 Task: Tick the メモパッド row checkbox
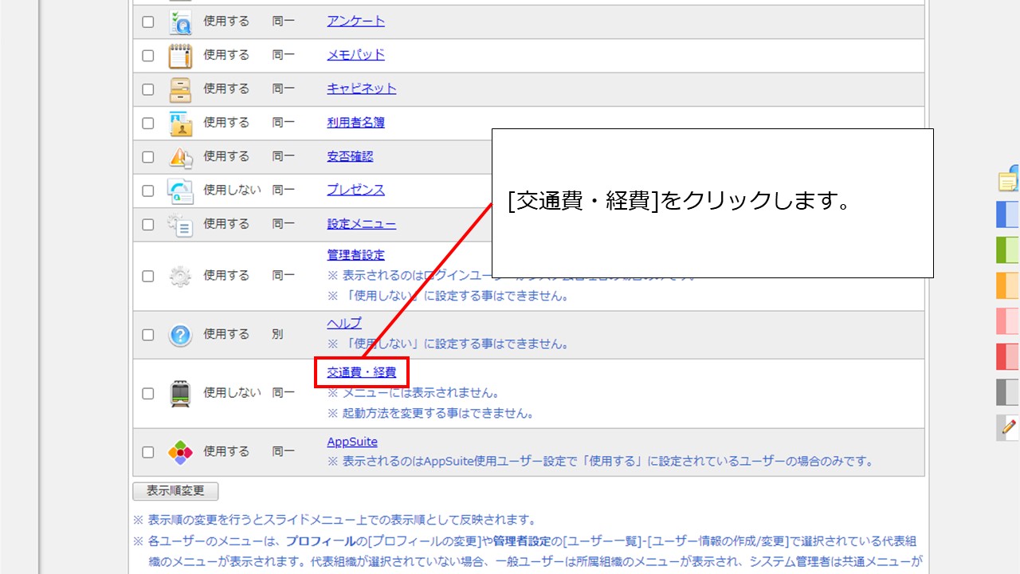(147, 56)
